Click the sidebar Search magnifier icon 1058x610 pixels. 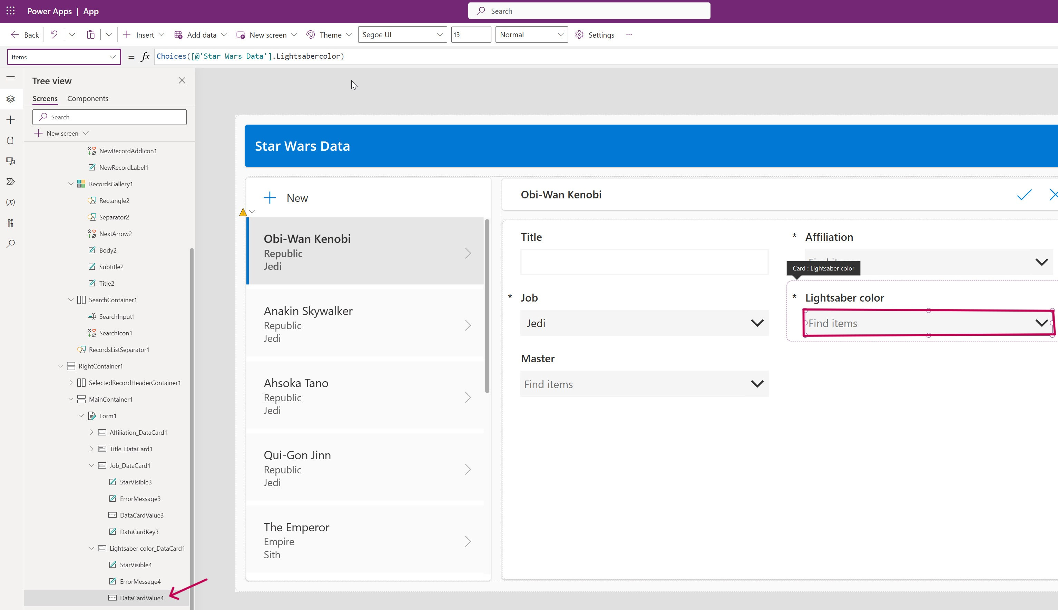pyautogui.click(x=11, y=244)
